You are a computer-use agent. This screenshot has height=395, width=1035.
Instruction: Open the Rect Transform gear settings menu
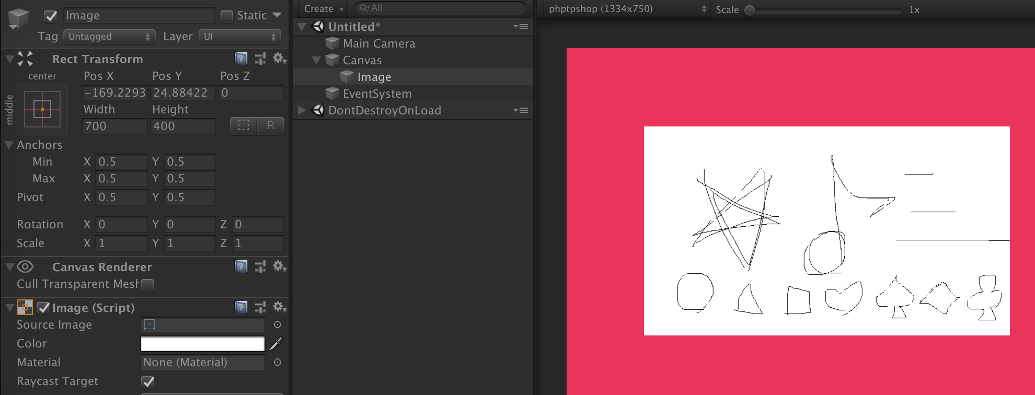tap(279, 59)
